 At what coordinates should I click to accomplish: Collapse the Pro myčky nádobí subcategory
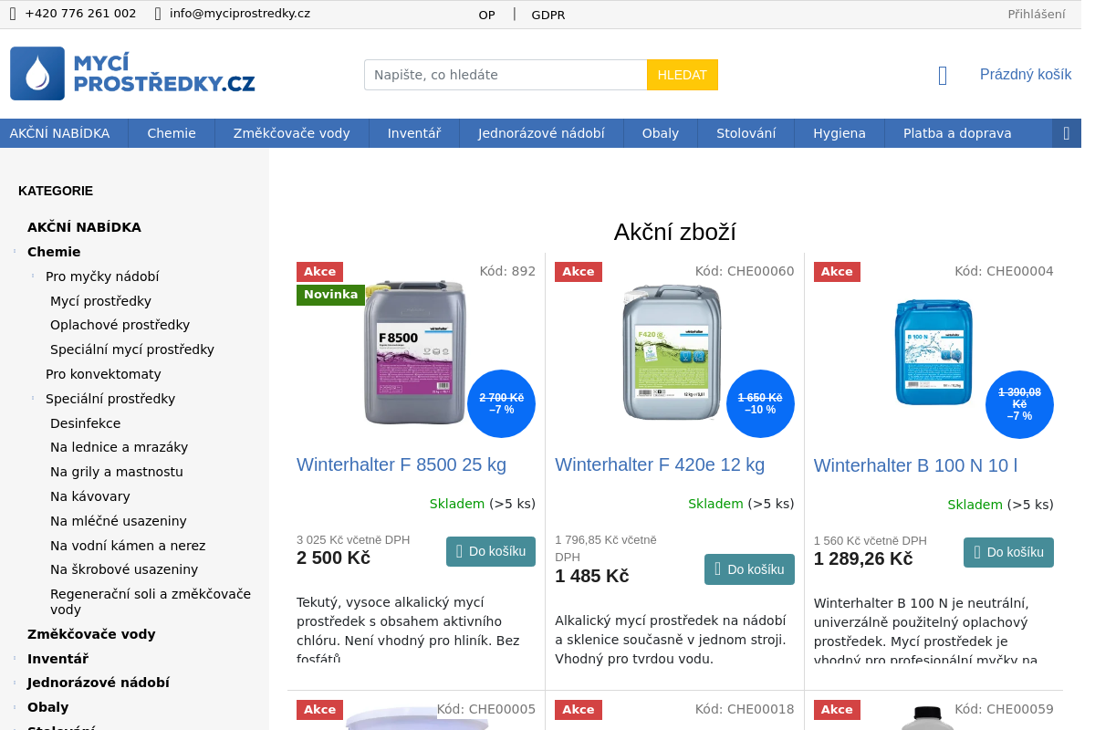tap(33, 276)
